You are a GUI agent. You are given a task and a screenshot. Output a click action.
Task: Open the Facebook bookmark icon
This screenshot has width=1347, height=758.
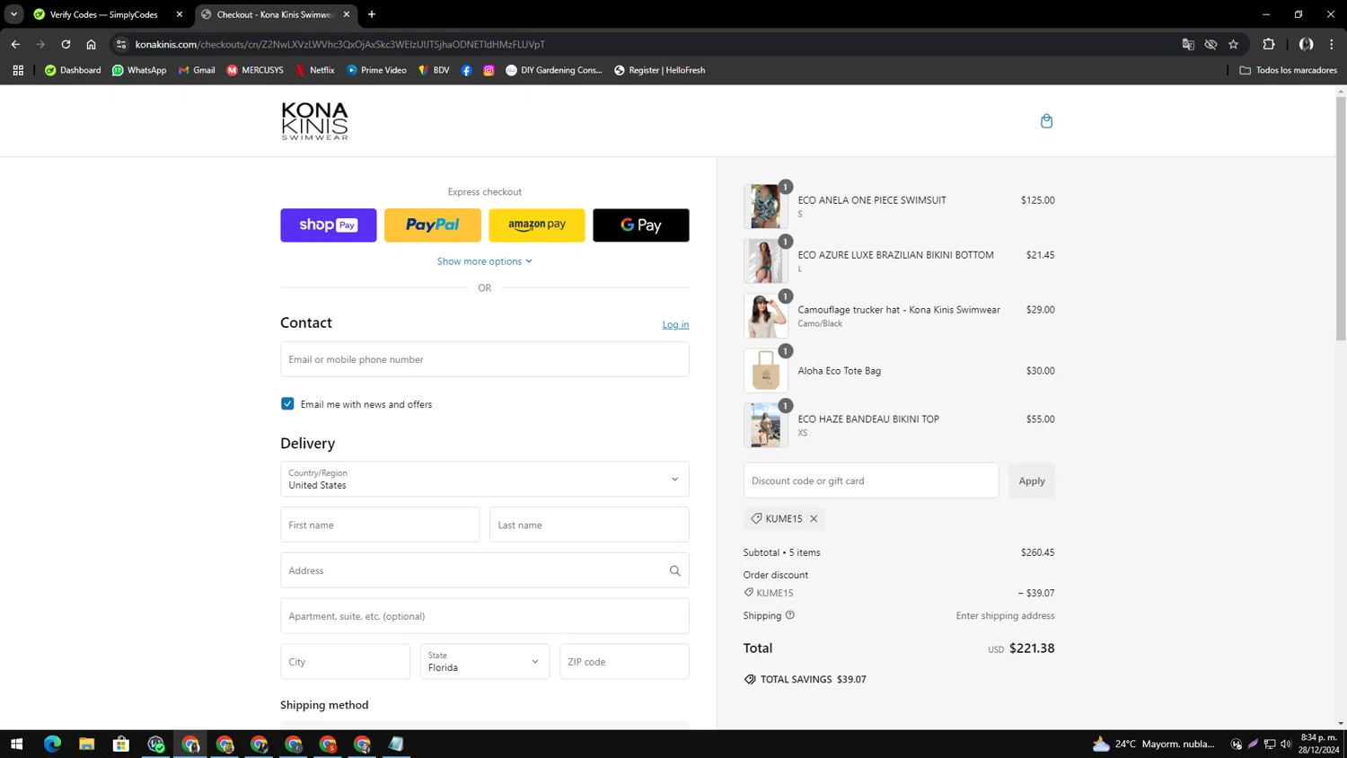pyautogui.click(x=466, y=70)
